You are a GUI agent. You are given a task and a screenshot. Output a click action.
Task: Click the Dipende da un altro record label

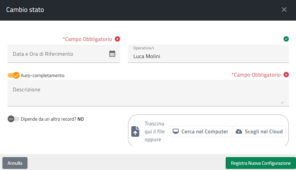52,119
